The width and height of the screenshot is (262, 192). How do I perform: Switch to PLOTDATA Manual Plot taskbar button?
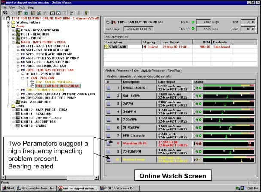point(119,188)
